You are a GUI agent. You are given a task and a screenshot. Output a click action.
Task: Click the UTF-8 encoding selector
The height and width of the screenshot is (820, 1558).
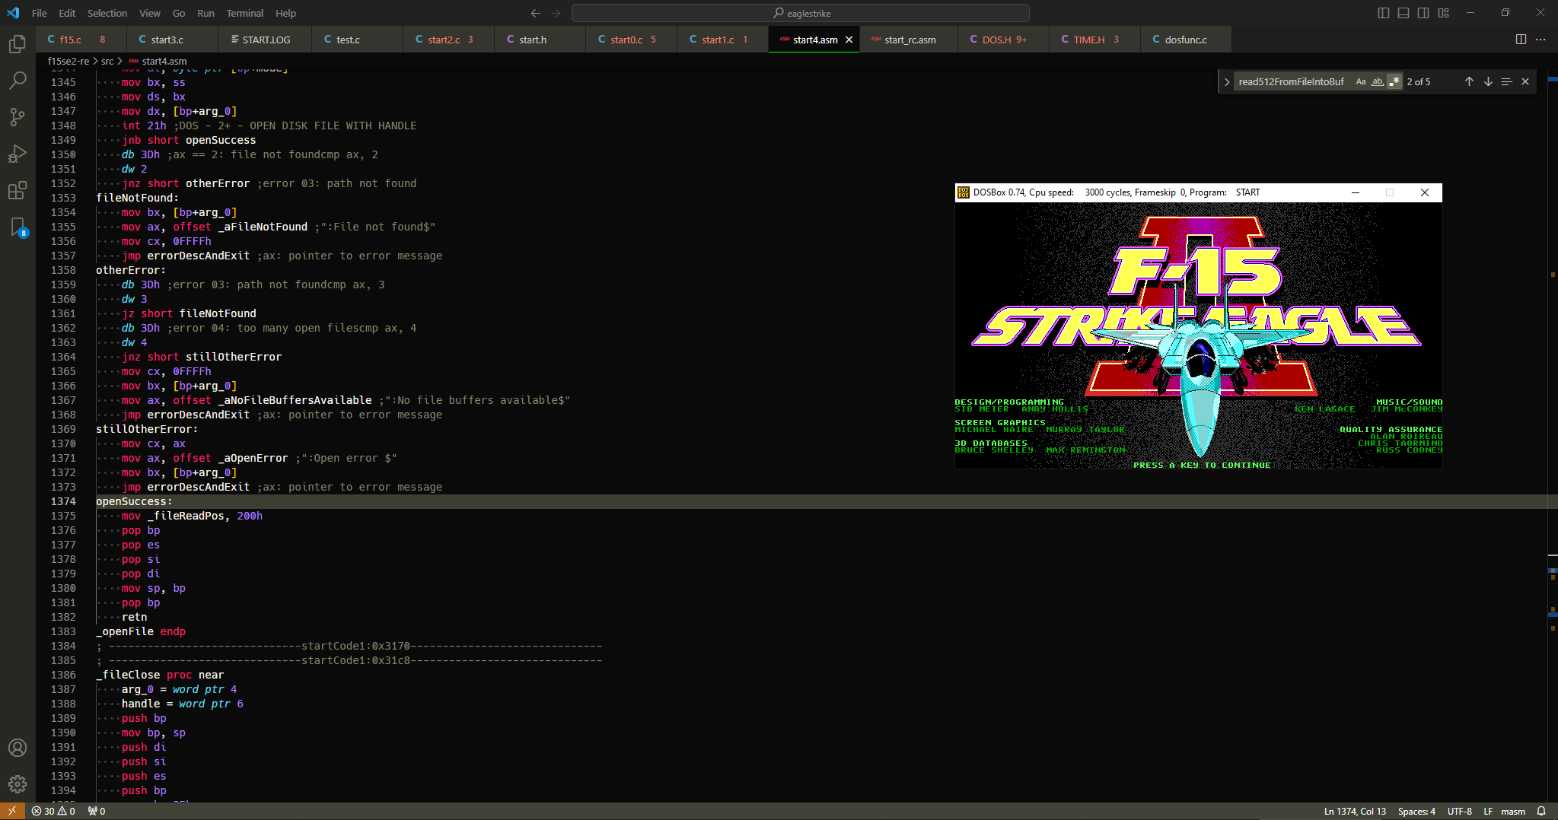tap(1459, 811)
